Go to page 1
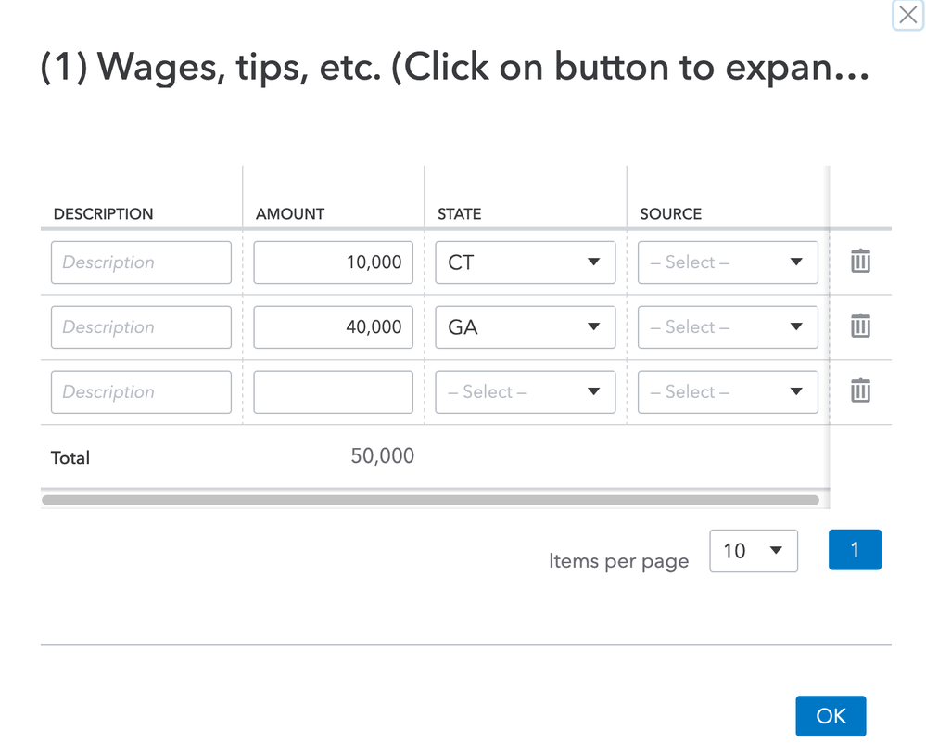 coord(854,550)
